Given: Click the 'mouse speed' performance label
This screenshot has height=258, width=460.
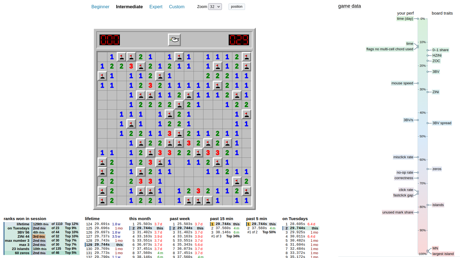Looking at the screenshot, I should [x=402, y=83].
